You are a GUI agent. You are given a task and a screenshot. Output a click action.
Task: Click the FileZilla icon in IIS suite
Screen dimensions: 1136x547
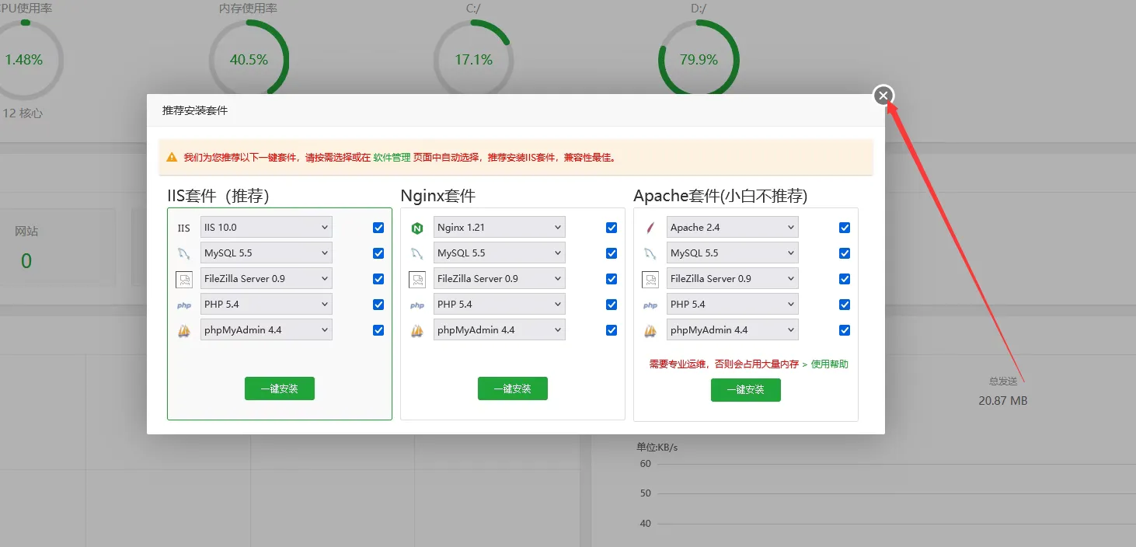pyautogui.click(x=184, y=280)
